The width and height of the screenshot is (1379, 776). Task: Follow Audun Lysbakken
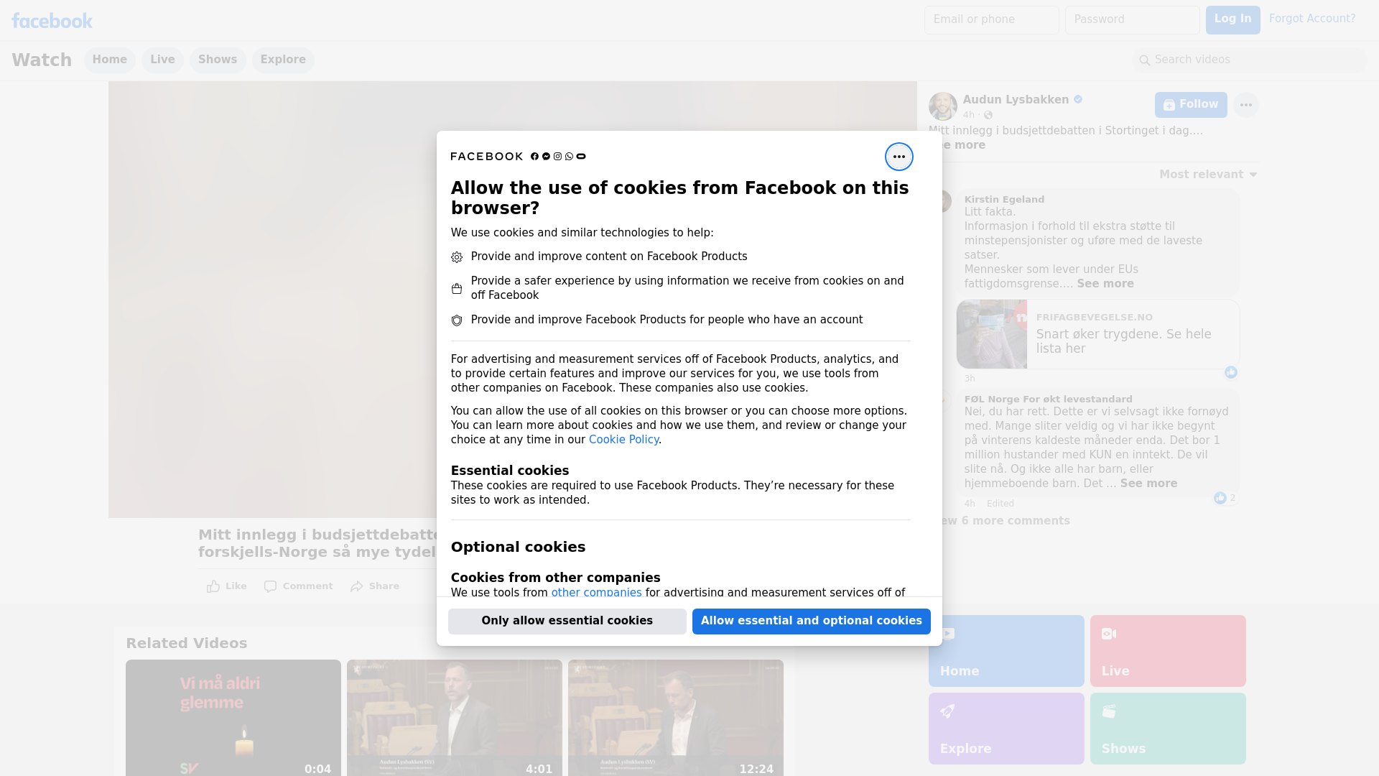(x=1190, y=105)
